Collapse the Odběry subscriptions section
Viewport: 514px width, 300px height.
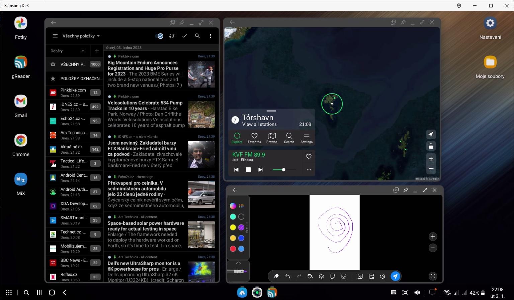(83, 51)
